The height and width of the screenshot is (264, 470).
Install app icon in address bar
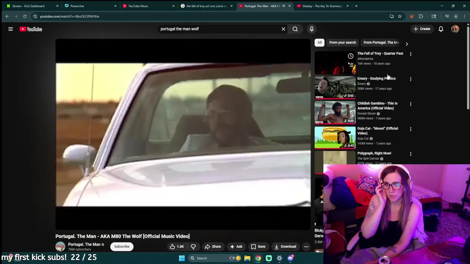coord(392,16)
